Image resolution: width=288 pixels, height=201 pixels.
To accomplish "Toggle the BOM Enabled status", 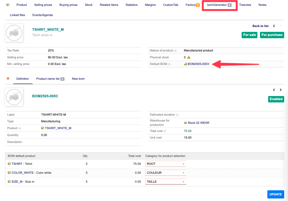I will tap(276, 99).
